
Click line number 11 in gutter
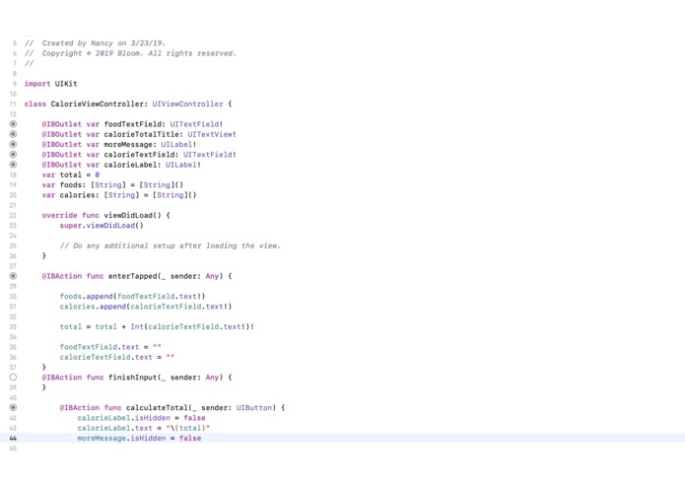tap(13, 104)
